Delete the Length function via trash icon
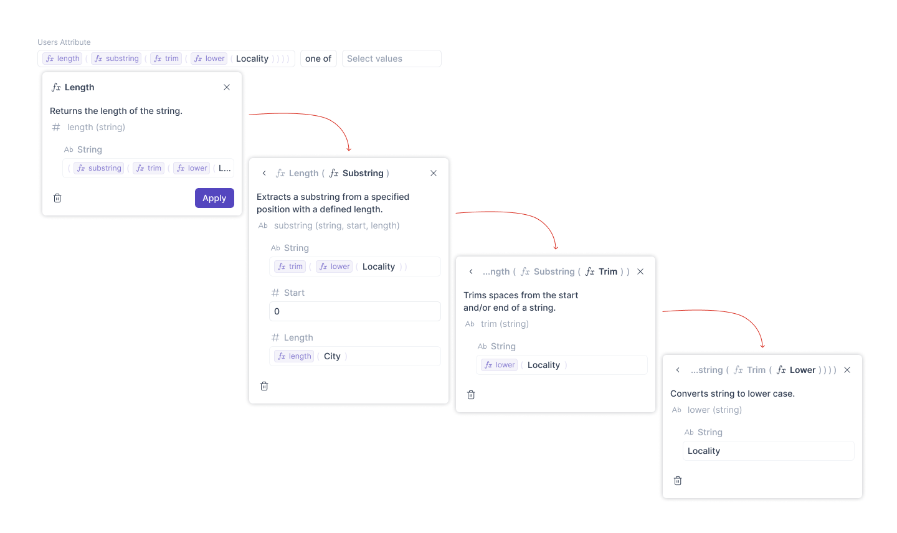Viewport: 897px width, 533px height. pyautogui.click(x=57, y=198)
